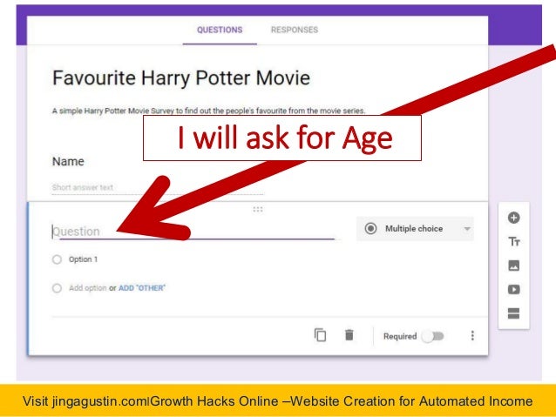
Task: Duplicate the question with the copy icon
Action: (320, 335)
